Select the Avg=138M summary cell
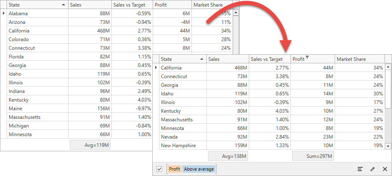 tap(228, 156)
